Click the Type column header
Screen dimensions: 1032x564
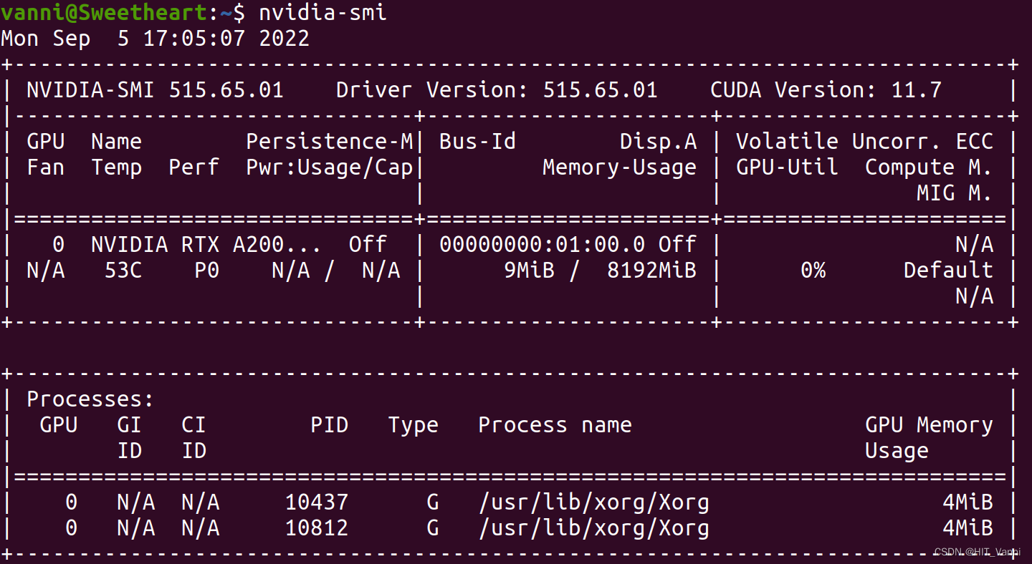click(x=414, y=424)
